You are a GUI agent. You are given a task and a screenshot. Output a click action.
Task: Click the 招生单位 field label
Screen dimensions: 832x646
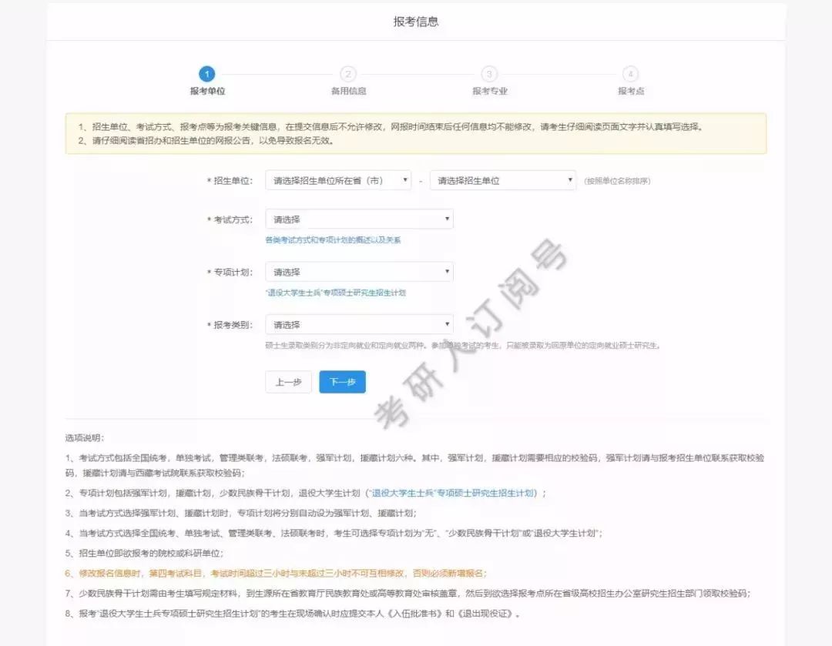[230, 181]
